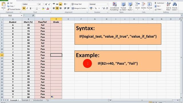The image size is (183, 103).
Task: Expand the AutoSum dropdown arrow
Action: [165, 3]
